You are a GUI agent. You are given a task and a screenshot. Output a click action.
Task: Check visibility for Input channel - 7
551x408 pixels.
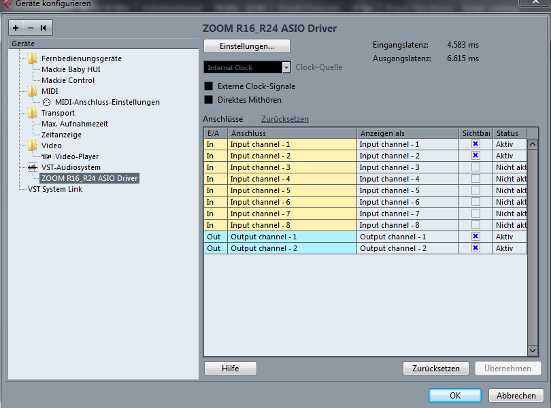[475, 214]
